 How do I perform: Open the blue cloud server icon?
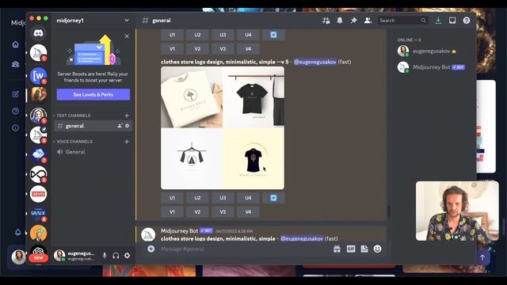coord(38,154)
